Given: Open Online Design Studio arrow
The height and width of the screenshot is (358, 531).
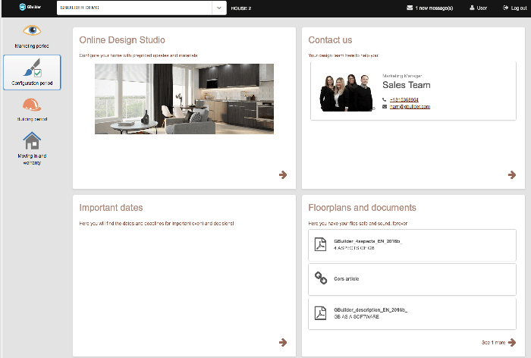Looking at the screenshot, I should [283, 174].
